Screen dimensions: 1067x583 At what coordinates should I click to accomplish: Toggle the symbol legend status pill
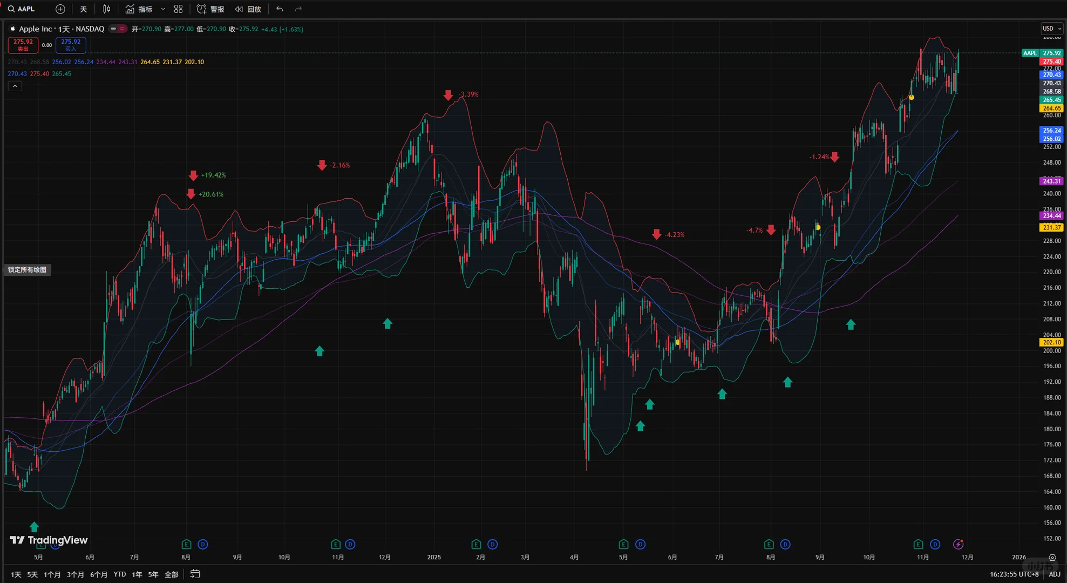[x=118, y=29]
